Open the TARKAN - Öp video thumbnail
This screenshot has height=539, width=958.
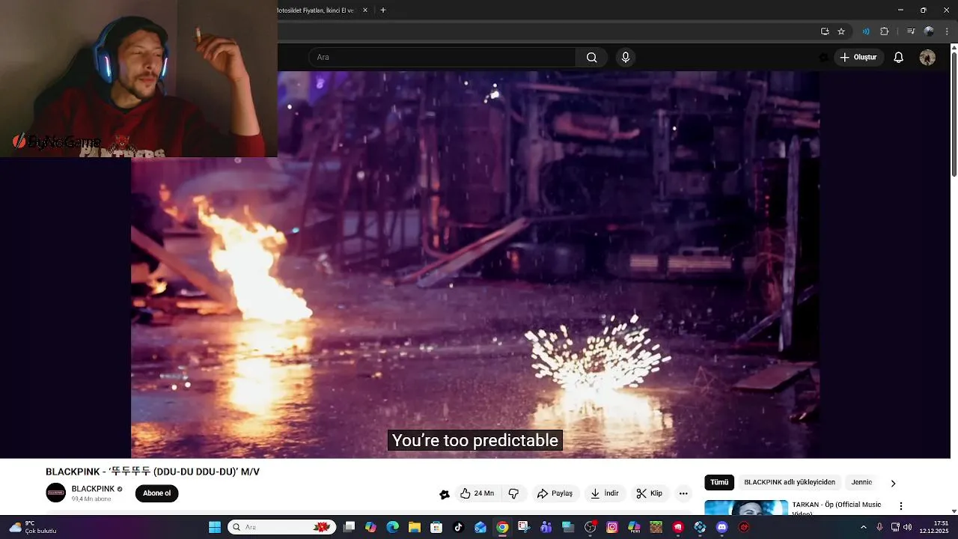coord(746,508)
